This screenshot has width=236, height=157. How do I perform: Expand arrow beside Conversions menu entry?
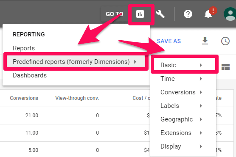coord(201,92)
